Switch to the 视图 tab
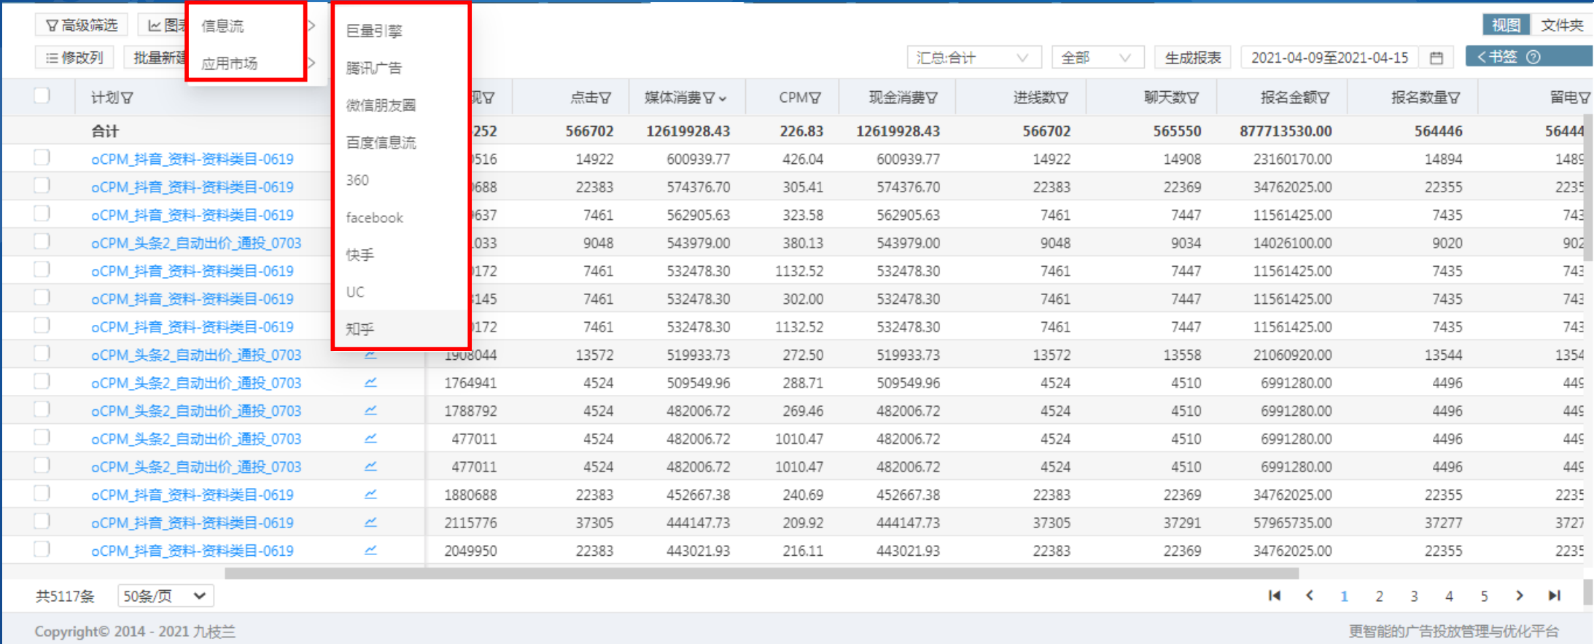Image resolution: width=1594 pixels, height=644 pixels. click(1506, 25)
